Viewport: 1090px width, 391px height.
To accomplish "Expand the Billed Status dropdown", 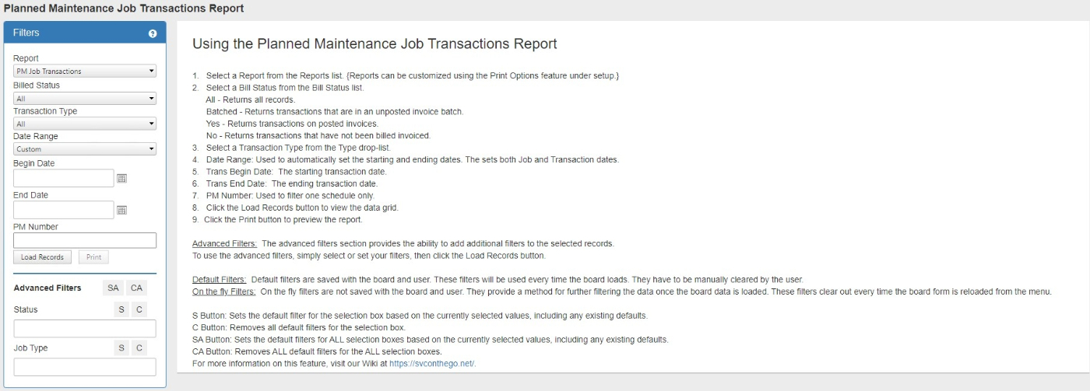I will [85, 99].
